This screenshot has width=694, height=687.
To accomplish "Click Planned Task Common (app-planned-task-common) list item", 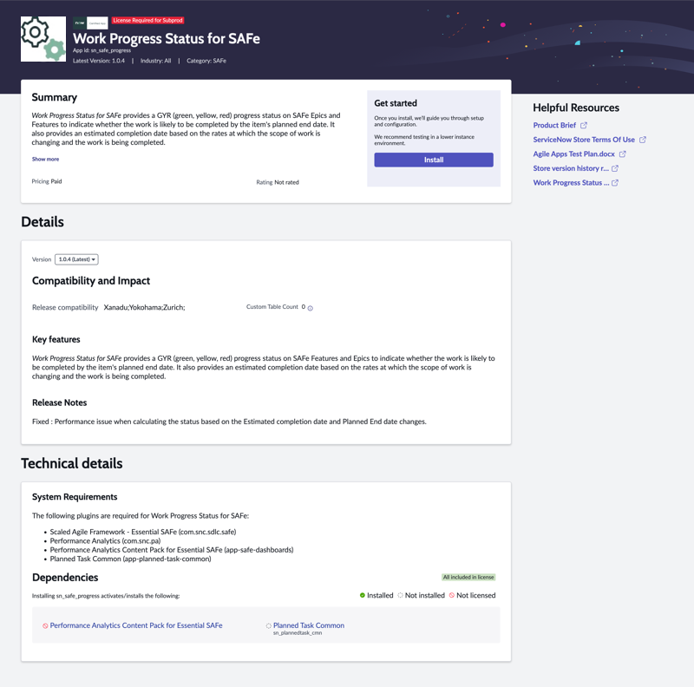I will click(131, 559).
